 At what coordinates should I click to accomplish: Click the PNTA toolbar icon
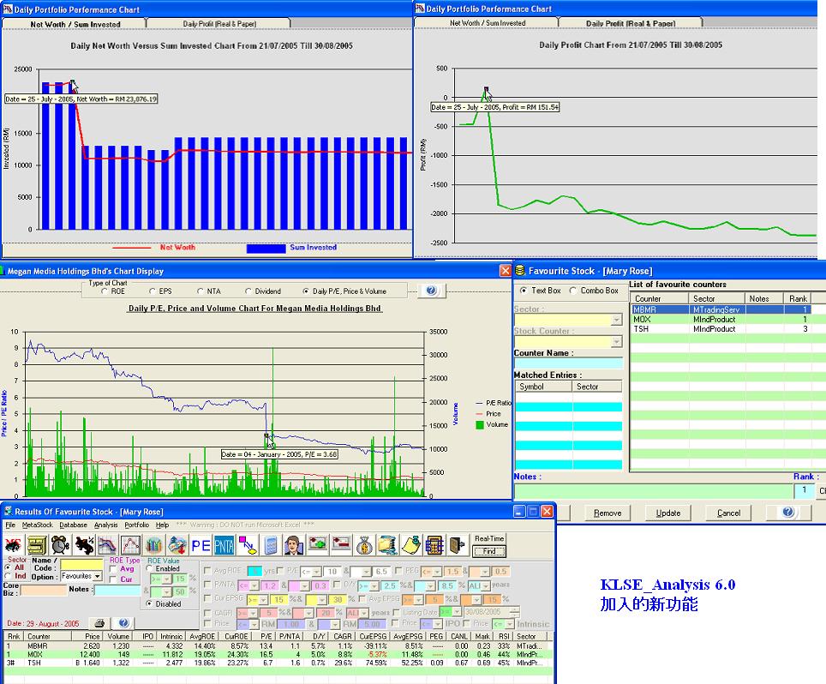click(224, 544)
